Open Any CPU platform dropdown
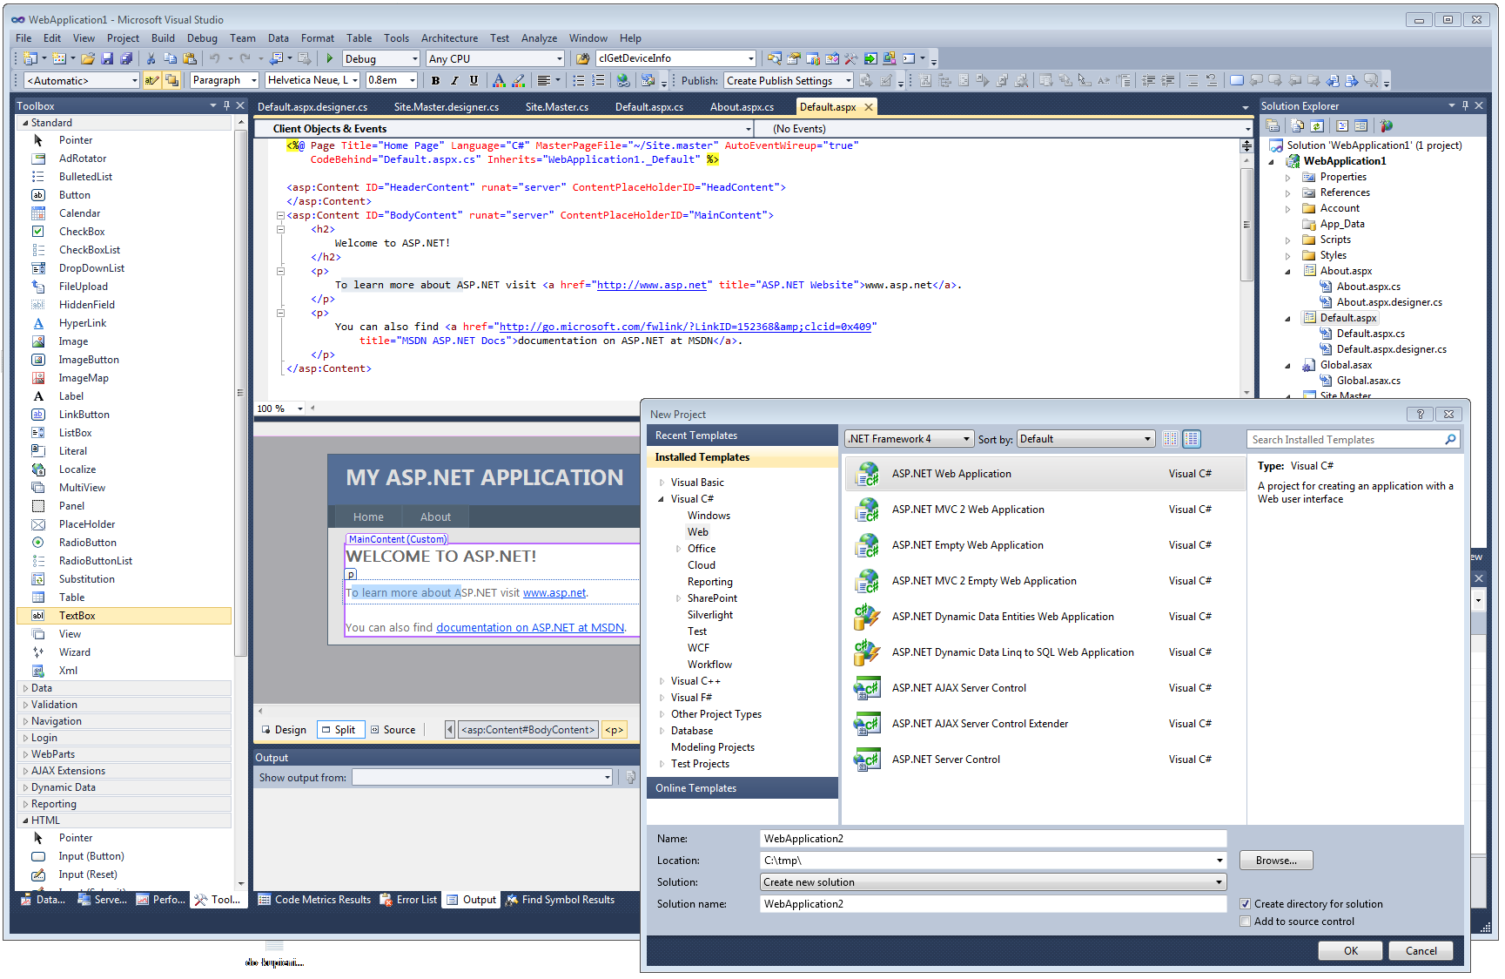 tap(495, 58)
